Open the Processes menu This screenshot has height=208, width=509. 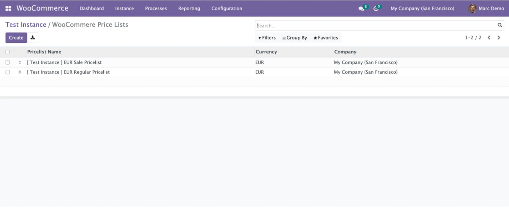(156, 8)
